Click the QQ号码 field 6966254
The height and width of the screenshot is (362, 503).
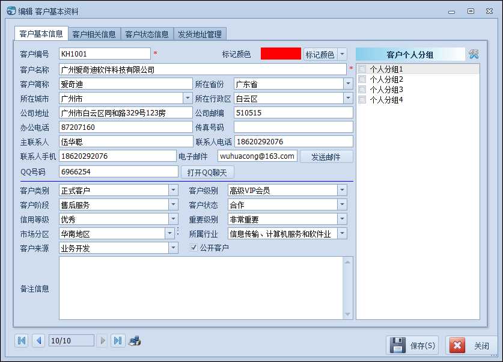(118, 171)
